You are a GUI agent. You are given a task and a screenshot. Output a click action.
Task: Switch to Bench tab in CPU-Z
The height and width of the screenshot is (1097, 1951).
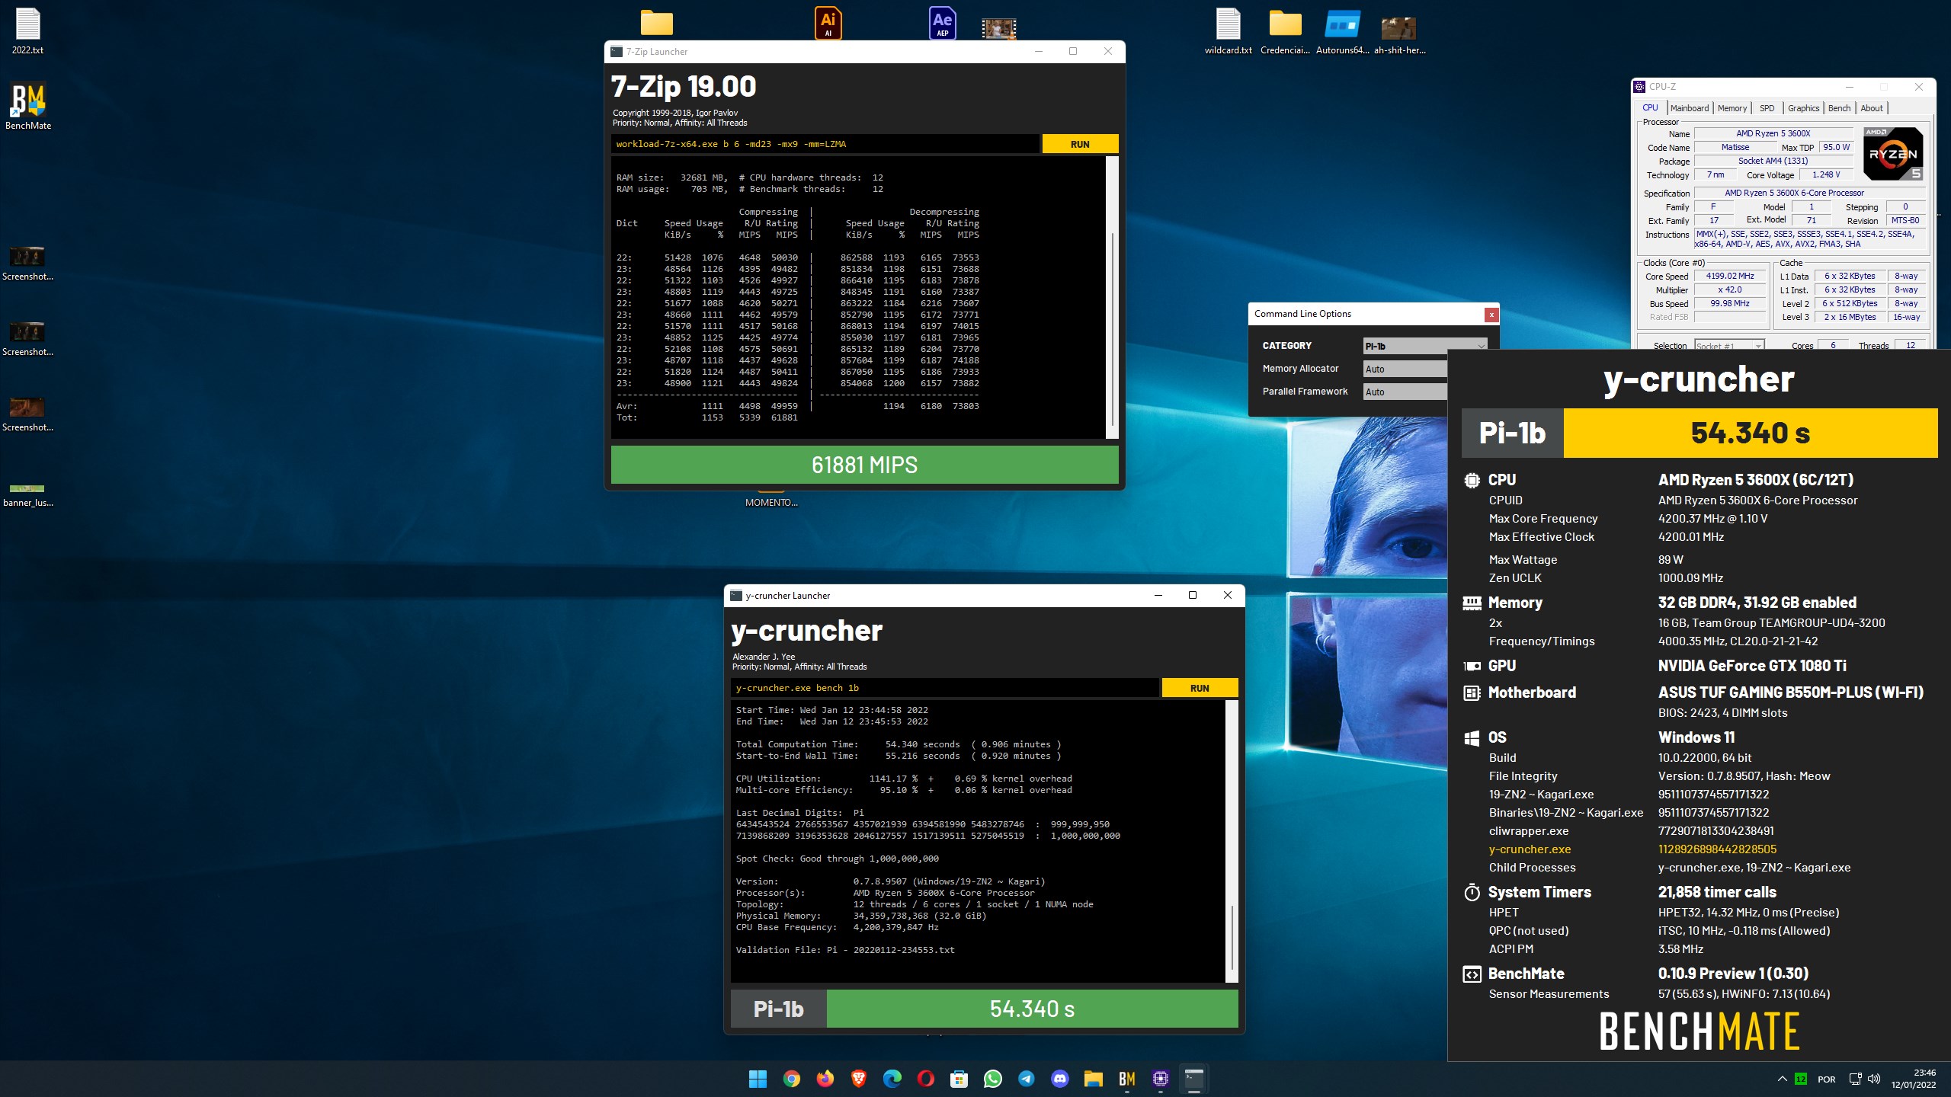point(1839,108)
